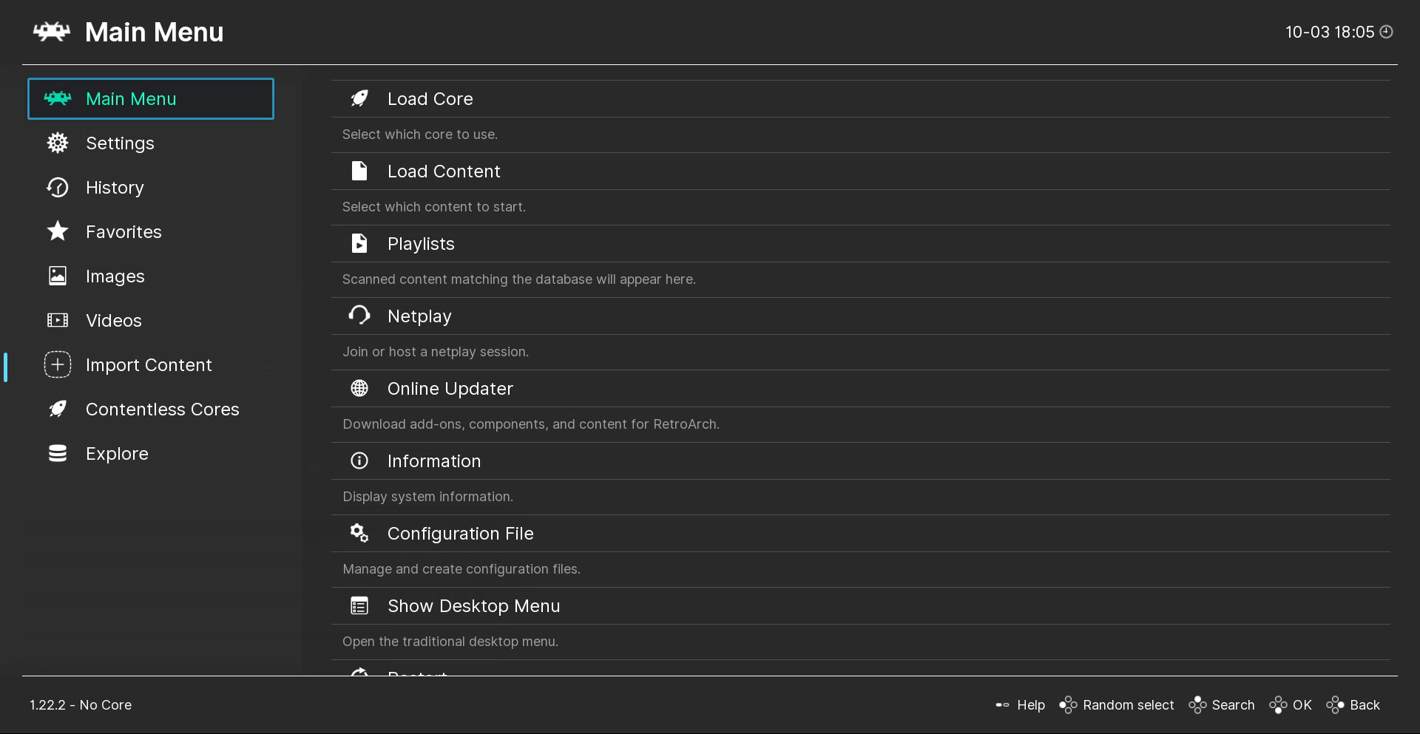Open Settings in the sidebar
This screenshot has height=734, width=1420.
point(120,143)
